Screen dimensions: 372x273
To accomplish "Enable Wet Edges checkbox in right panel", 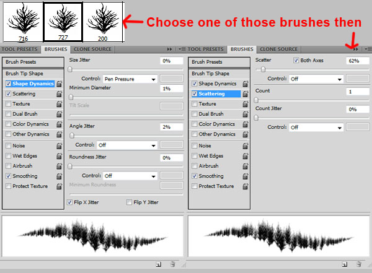I will pos(195,156).
